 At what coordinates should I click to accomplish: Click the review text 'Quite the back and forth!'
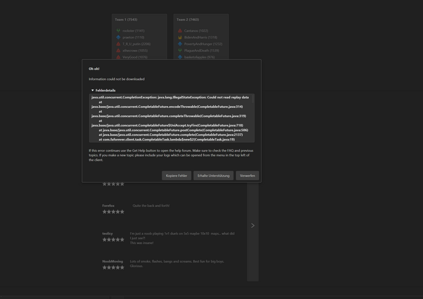click(151, 206)
